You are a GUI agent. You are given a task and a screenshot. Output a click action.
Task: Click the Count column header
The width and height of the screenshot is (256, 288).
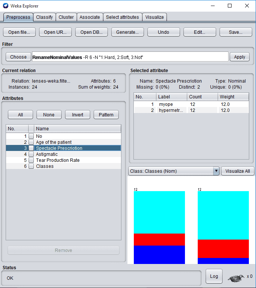click(203, 97)
